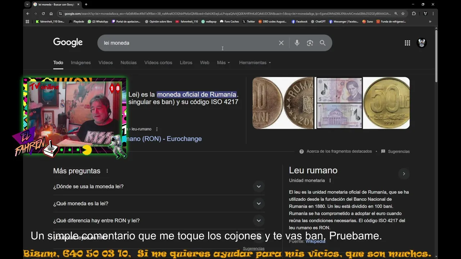View the Romanian coins thumbnail image

(283, 103)
